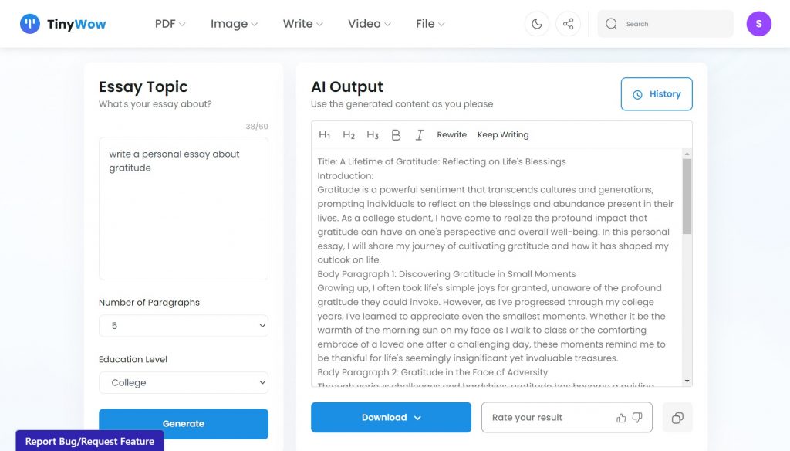
Task: Click the share icon in header
Action: 569,24
